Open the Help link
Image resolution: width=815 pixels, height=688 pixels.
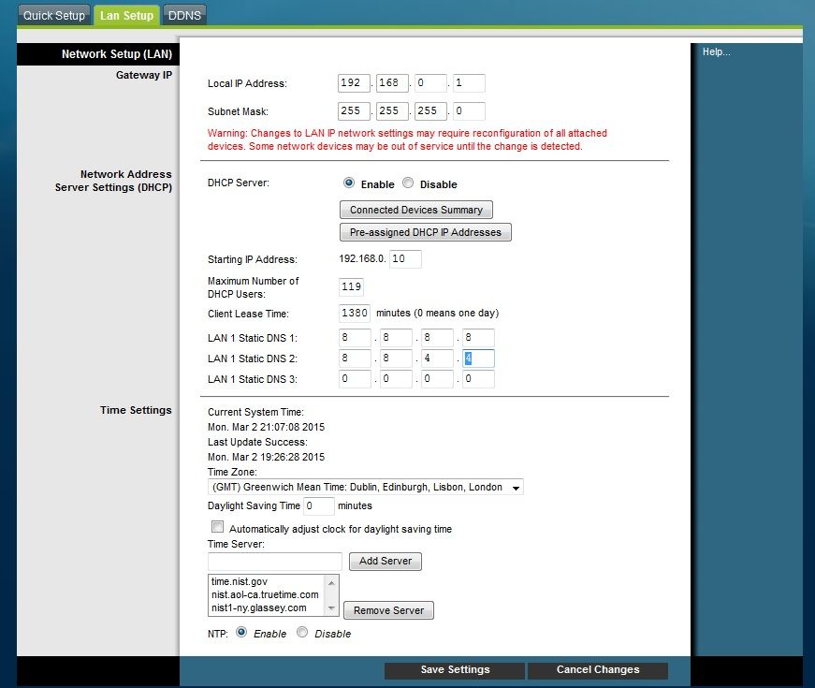pyautogui.click(x=716, y=51)
